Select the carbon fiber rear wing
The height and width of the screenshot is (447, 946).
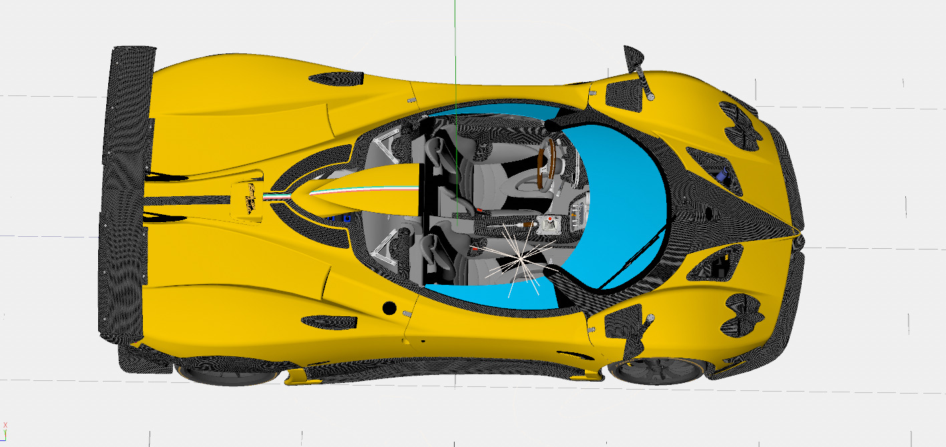pyautogui.click(x=127, y=193)
